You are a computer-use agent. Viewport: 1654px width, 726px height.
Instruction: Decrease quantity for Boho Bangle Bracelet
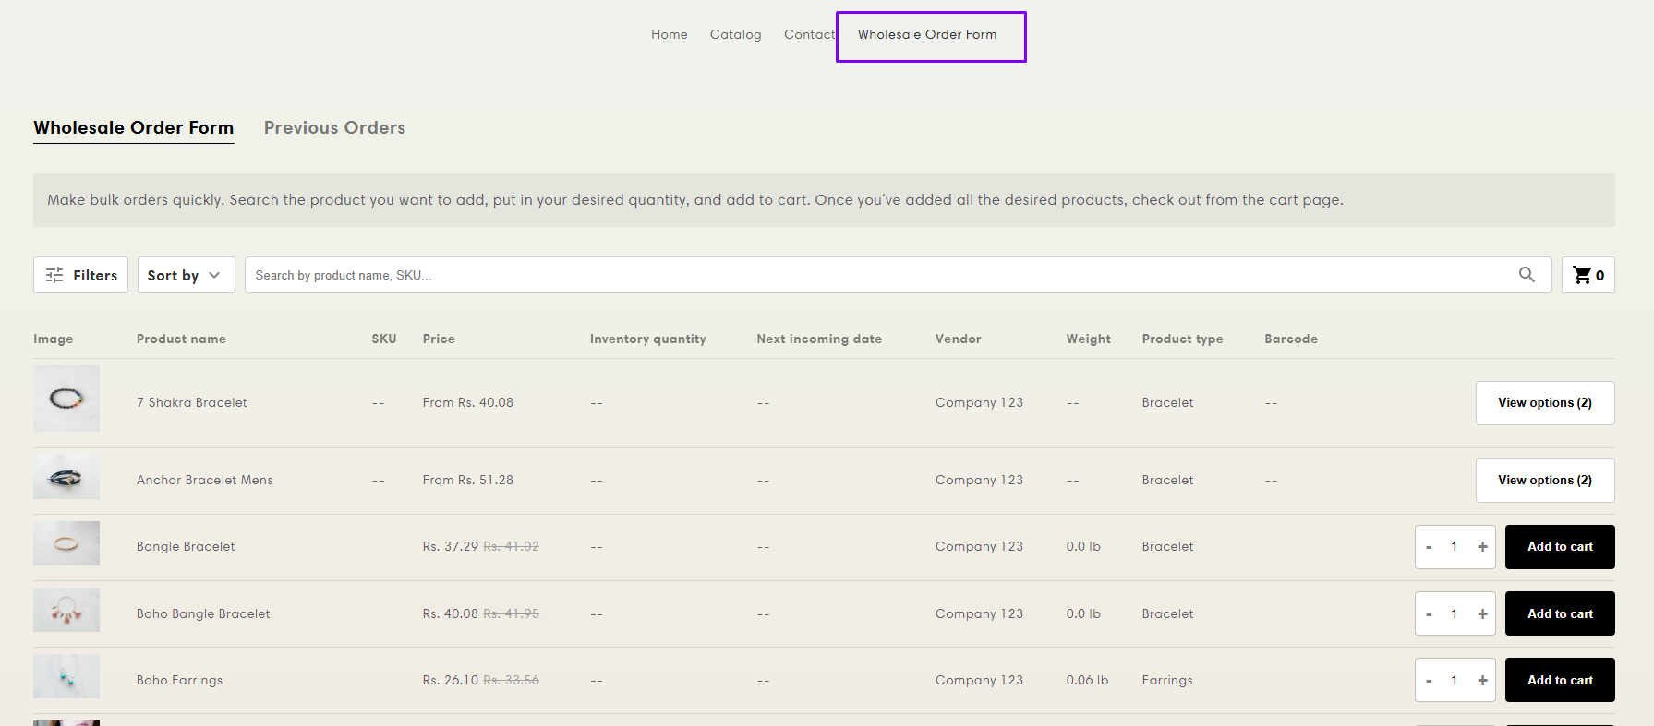pyautogui.click(x=1429, y=613)
